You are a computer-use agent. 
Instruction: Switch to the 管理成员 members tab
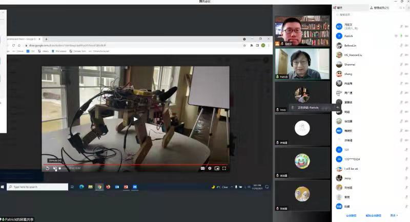(x=380, y=8)
